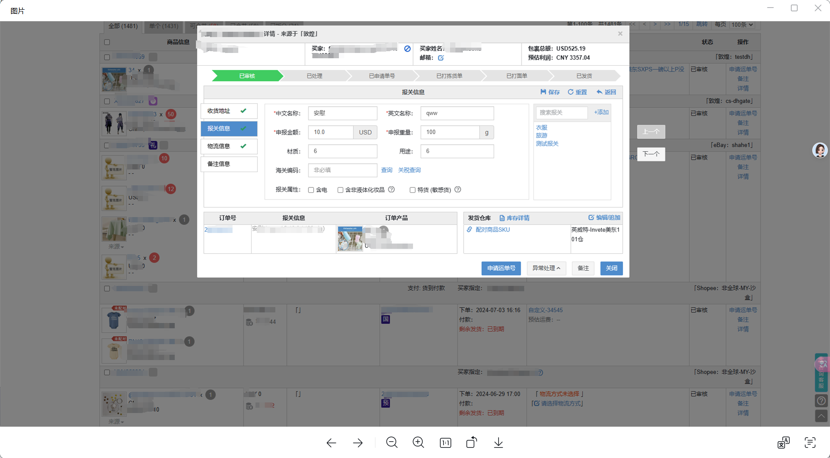Image resolution: width=830 pixels, height=458 pixels.
Task: Open the customer service avatar
Action: click(x=820, y=150)
